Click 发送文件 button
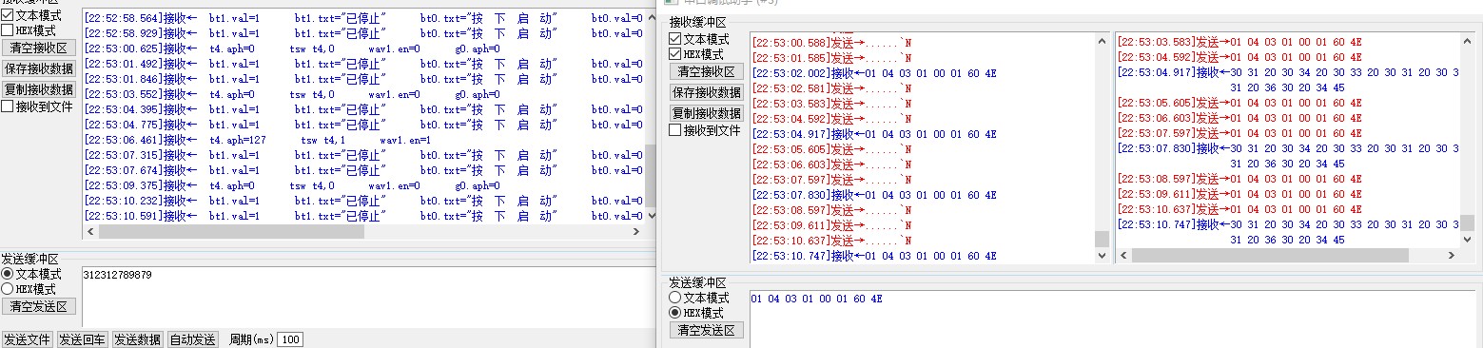The width and height of the screenshot is (1483, 348). 27,339
